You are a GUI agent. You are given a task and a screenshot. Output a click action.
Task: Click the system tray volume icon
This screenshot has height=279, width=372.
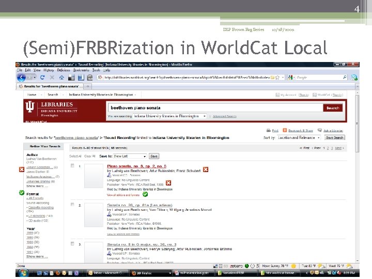[339, 273]
